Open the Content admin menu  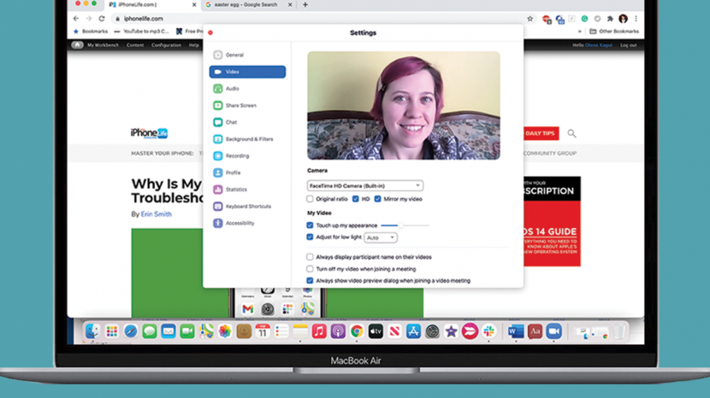135,45
